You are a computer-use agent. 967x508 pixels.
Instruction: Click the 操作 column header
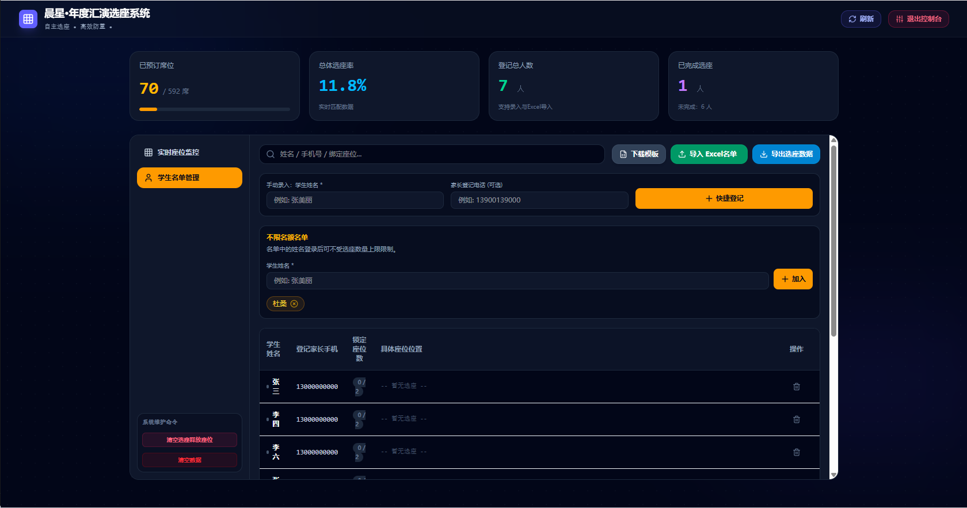[797, 349]
